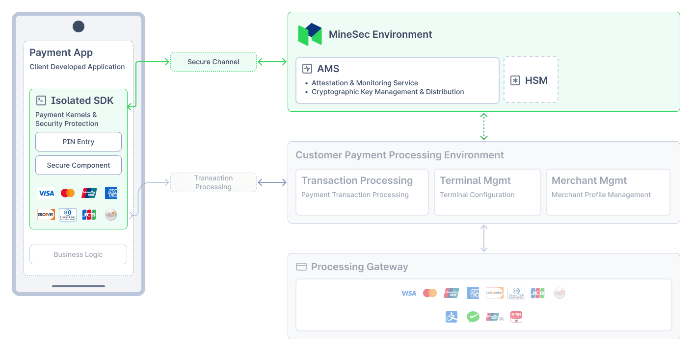
Task: Click Payment Kernels & Security Protection text
Action: [67, 119]
